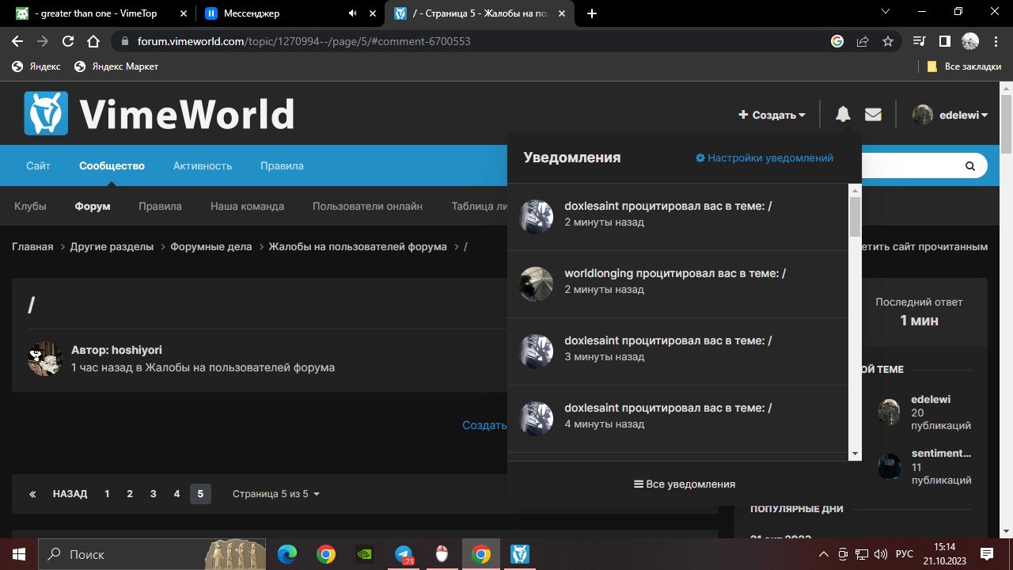Toggle the browser side panel button
The width and height of the screenshot is (1013, 570).
click(x=944, y=41)
